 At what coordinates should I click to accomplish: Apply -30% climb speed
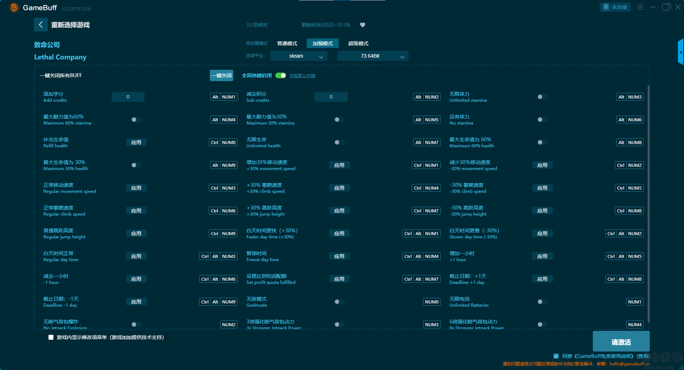543,188
